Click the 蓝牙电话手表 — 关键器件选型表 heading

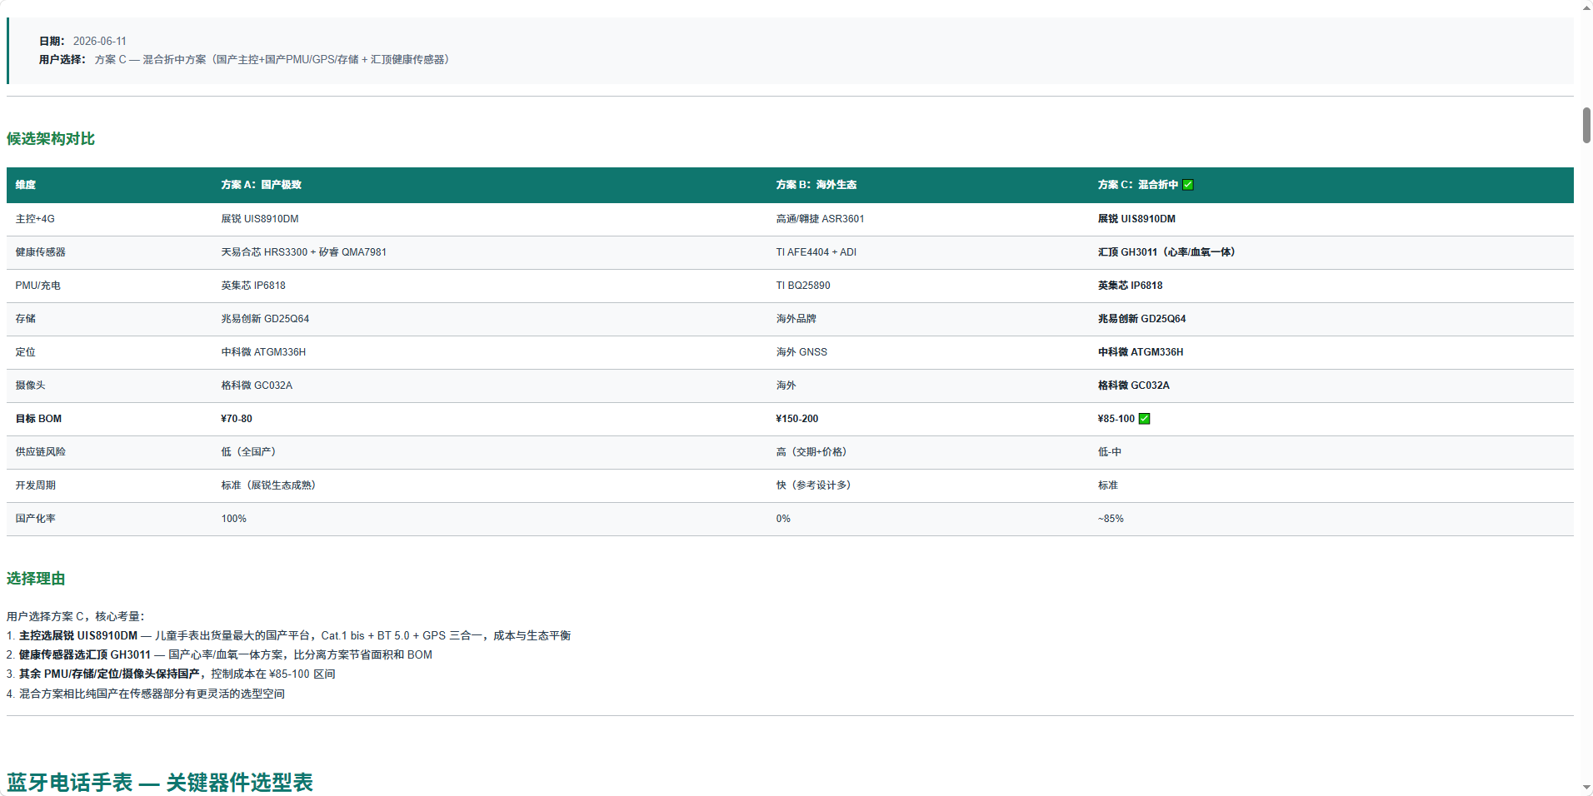click(160, 782)
